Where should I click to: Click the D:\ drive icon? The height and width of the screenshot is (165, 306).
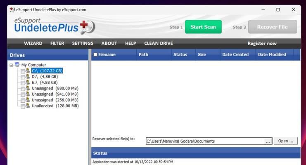(28, 76)
